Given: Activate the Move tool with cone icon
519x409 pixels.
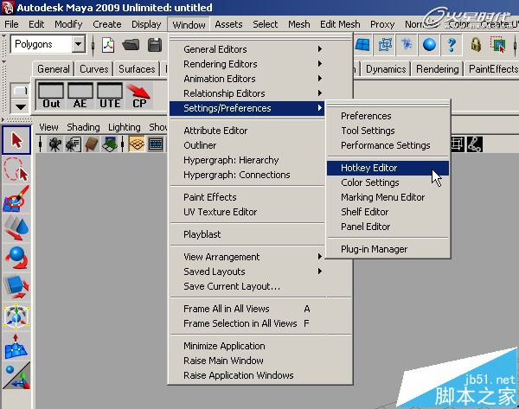Looking at the screenshot, I should 16,228.
